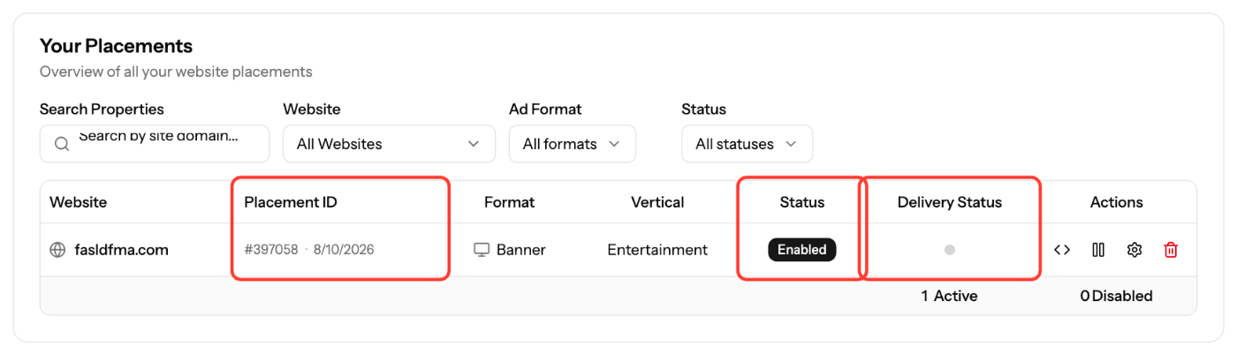Click the 0 Disabled summary count
This screenshot has width=1237, height=355.
[1117, 296]
